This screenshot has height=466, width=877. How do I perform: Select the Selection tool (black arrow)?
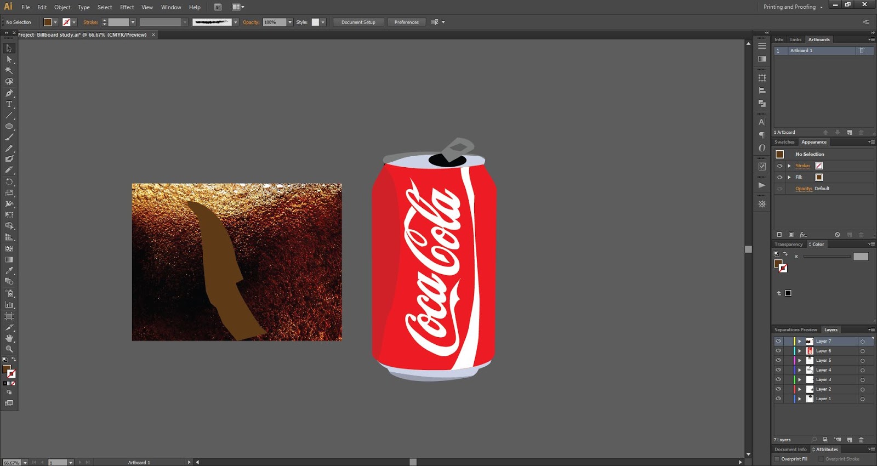coord(9,48)
